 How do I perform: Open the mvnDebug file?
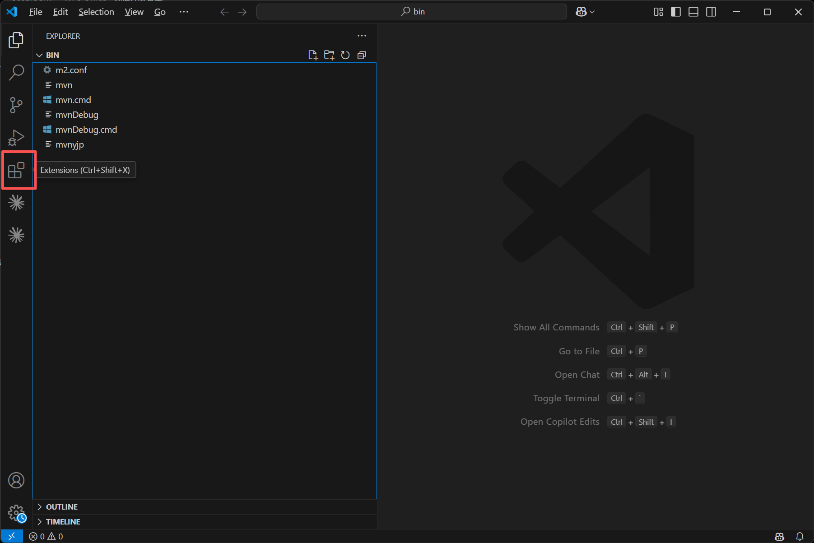click(x=205, y=115)
